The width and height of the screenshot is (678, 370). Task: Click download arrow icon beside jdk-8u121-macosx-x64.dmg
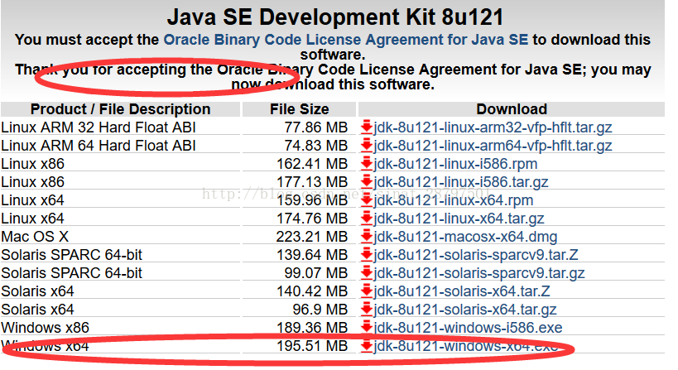(367, 237)
